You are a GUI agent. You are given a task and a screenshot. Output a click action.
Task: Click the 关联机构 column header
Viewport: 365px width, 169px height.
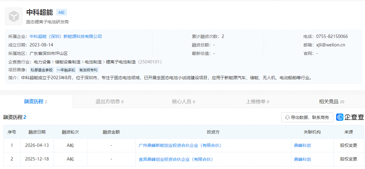[x=312, y=132]
